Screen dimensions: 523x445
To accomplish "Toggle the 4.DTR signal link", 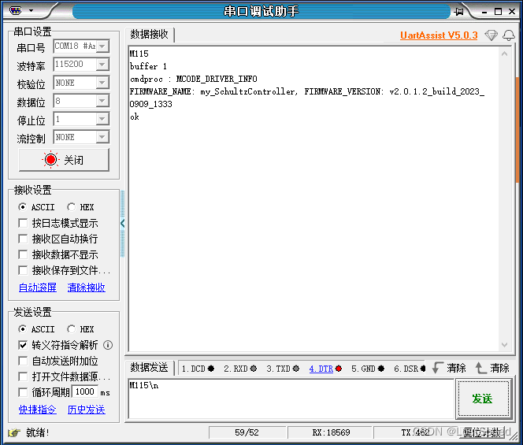I will [x=321, y=369].
